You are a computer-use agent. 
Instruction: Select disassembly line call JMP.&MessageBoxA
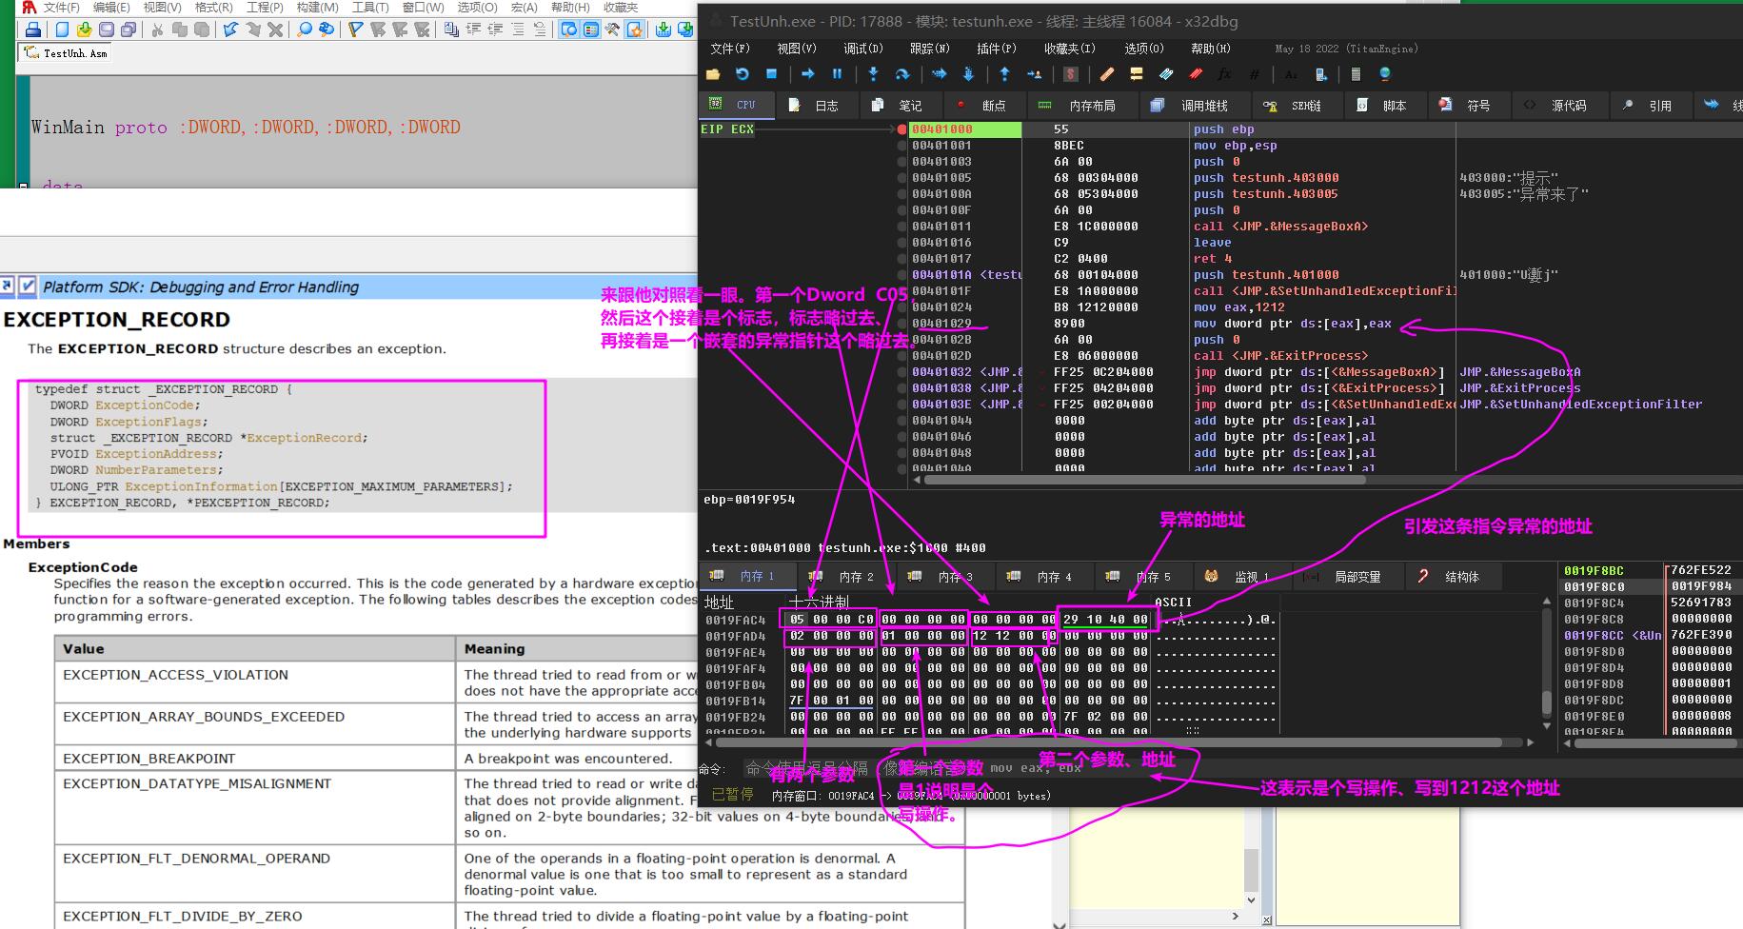(x=1280, y=227)
